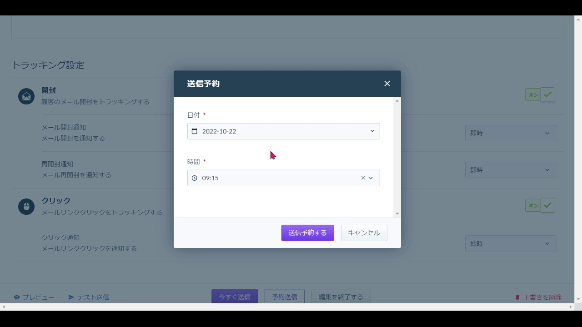582x327 pixels.
Task: Clear the 09:15 time with X icon
Action: [363, 178]
